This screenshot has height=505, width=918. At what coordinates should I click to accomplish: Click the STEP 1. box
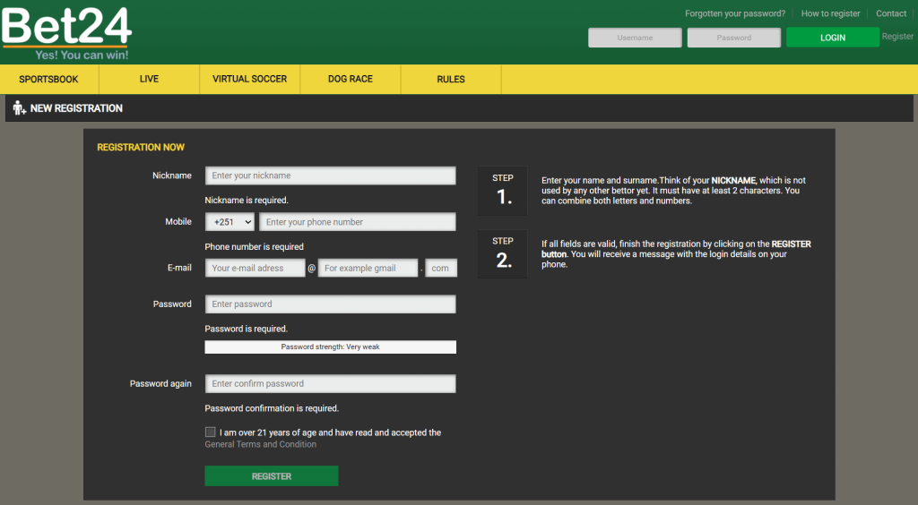[x=502, y=191]
